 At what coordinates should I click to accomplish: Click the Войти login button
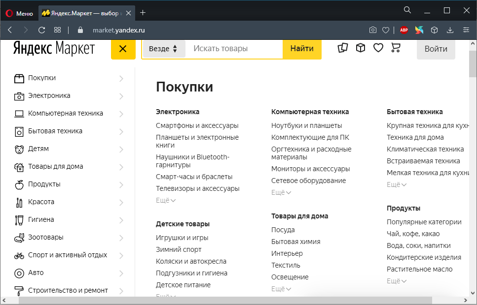coord(436,49)
